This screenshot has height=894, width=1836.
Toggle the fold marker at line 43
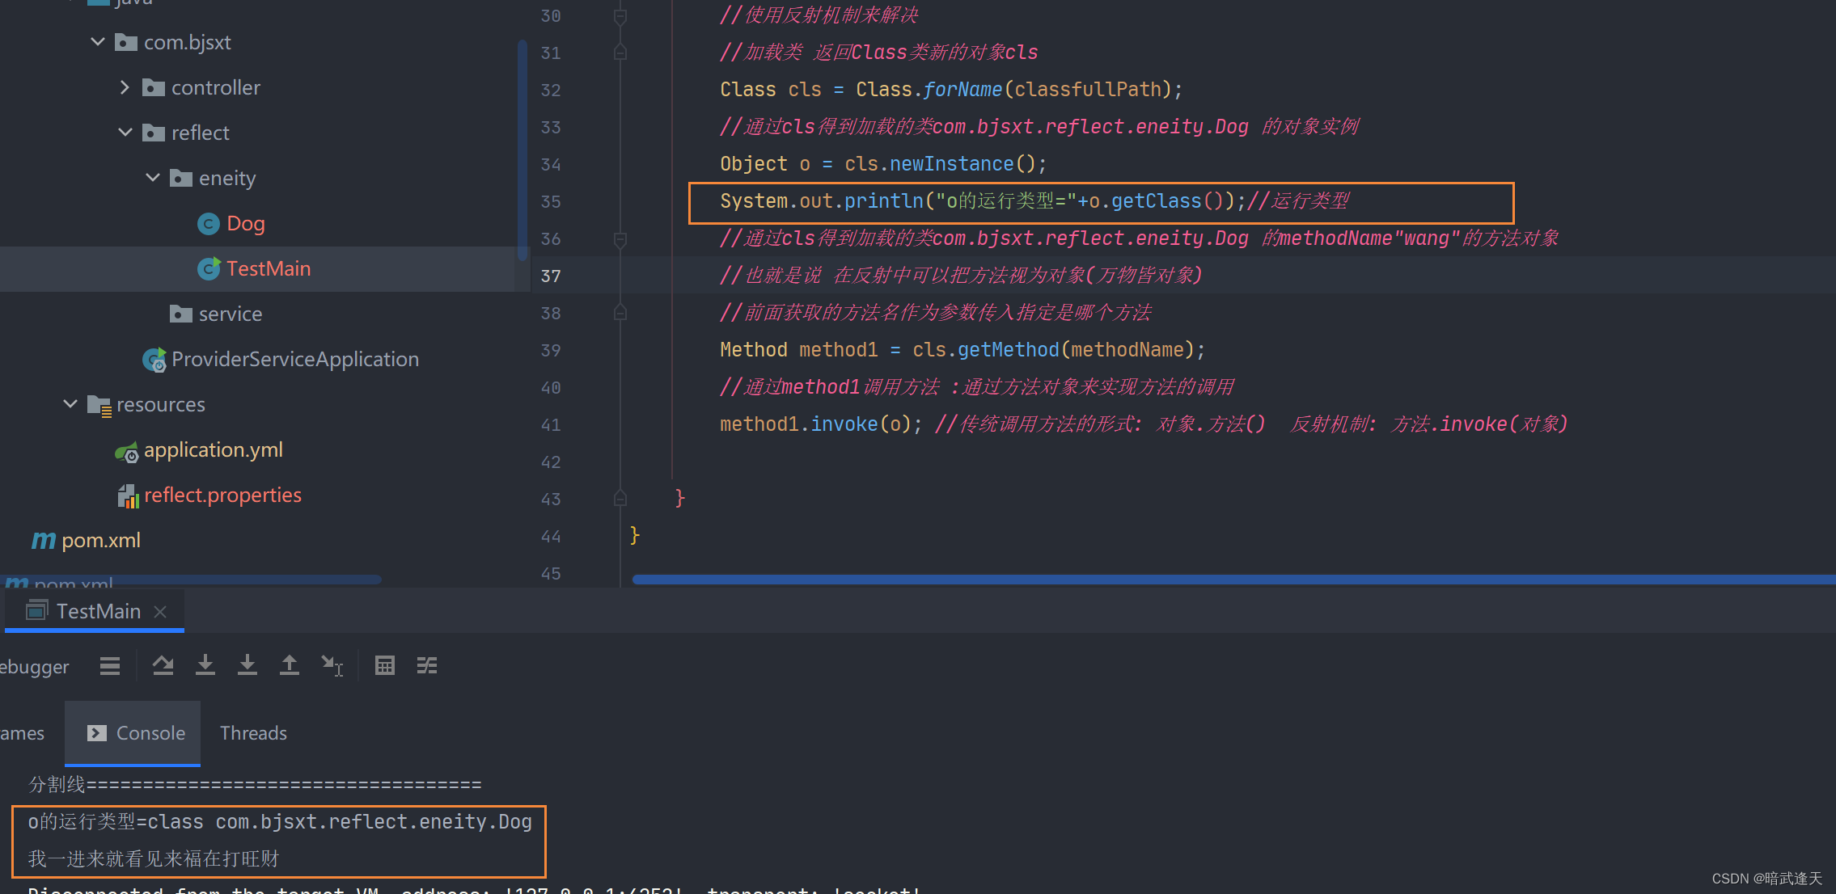pyautogui.click(x=620, y=499)
